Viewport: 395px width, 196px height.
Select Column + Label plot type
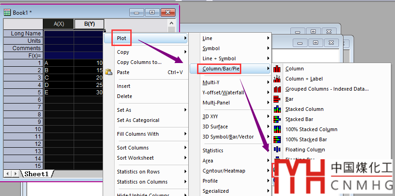click(304, 79)
